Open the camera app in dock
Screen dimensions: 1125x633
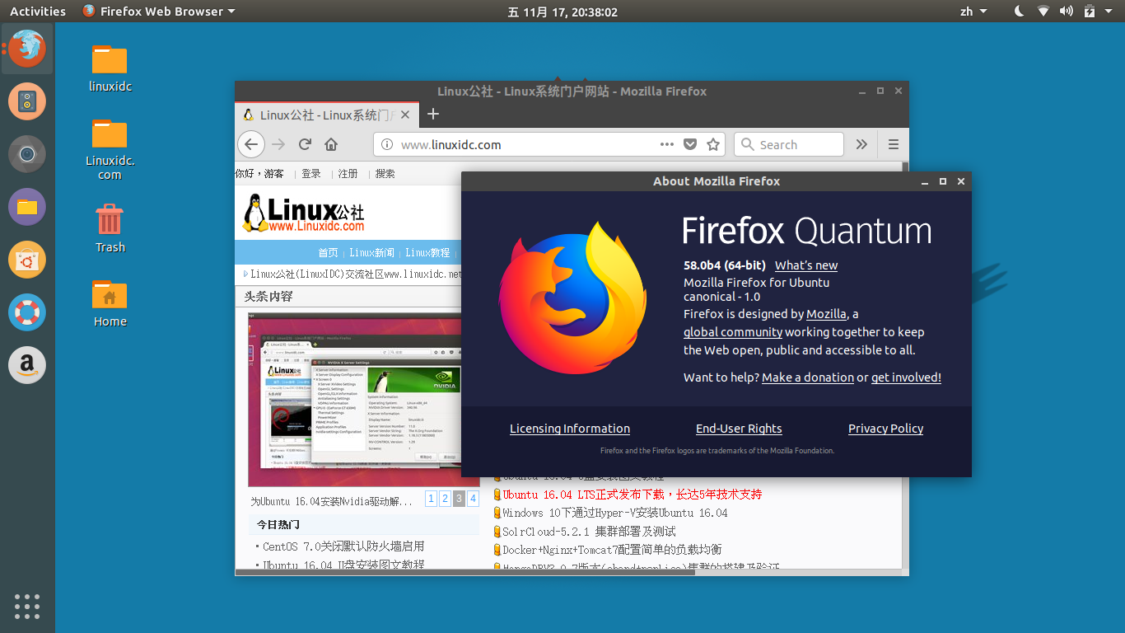27,154
